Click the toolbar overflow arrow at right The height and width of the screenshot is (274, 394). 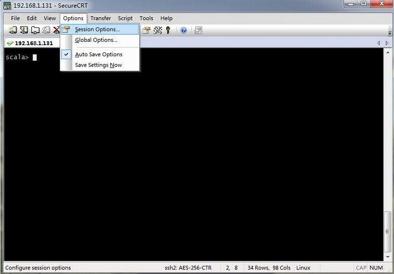tap(390, 33)
